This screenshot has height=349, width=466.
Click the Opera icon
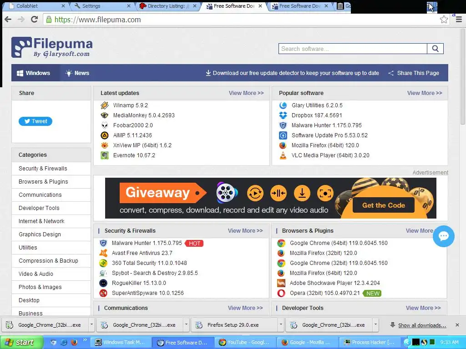(281, 293)
